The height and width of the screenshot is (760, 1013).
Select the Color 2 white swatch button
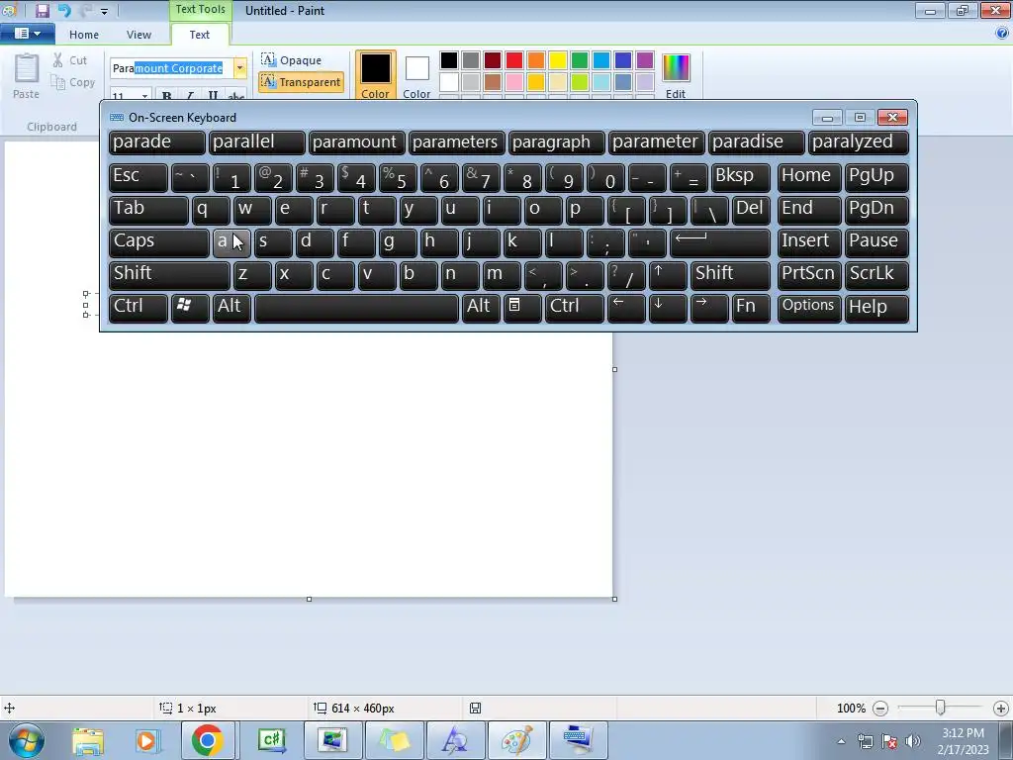(x=416, y=75)
